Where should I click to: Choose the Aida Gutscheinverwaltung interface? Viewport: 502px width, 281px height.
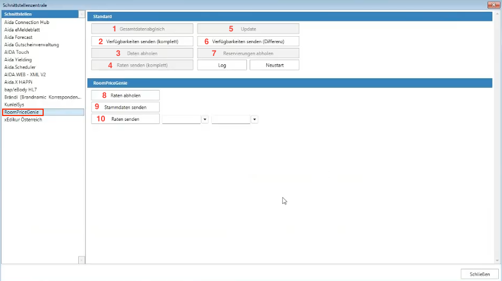click(31, 45)
